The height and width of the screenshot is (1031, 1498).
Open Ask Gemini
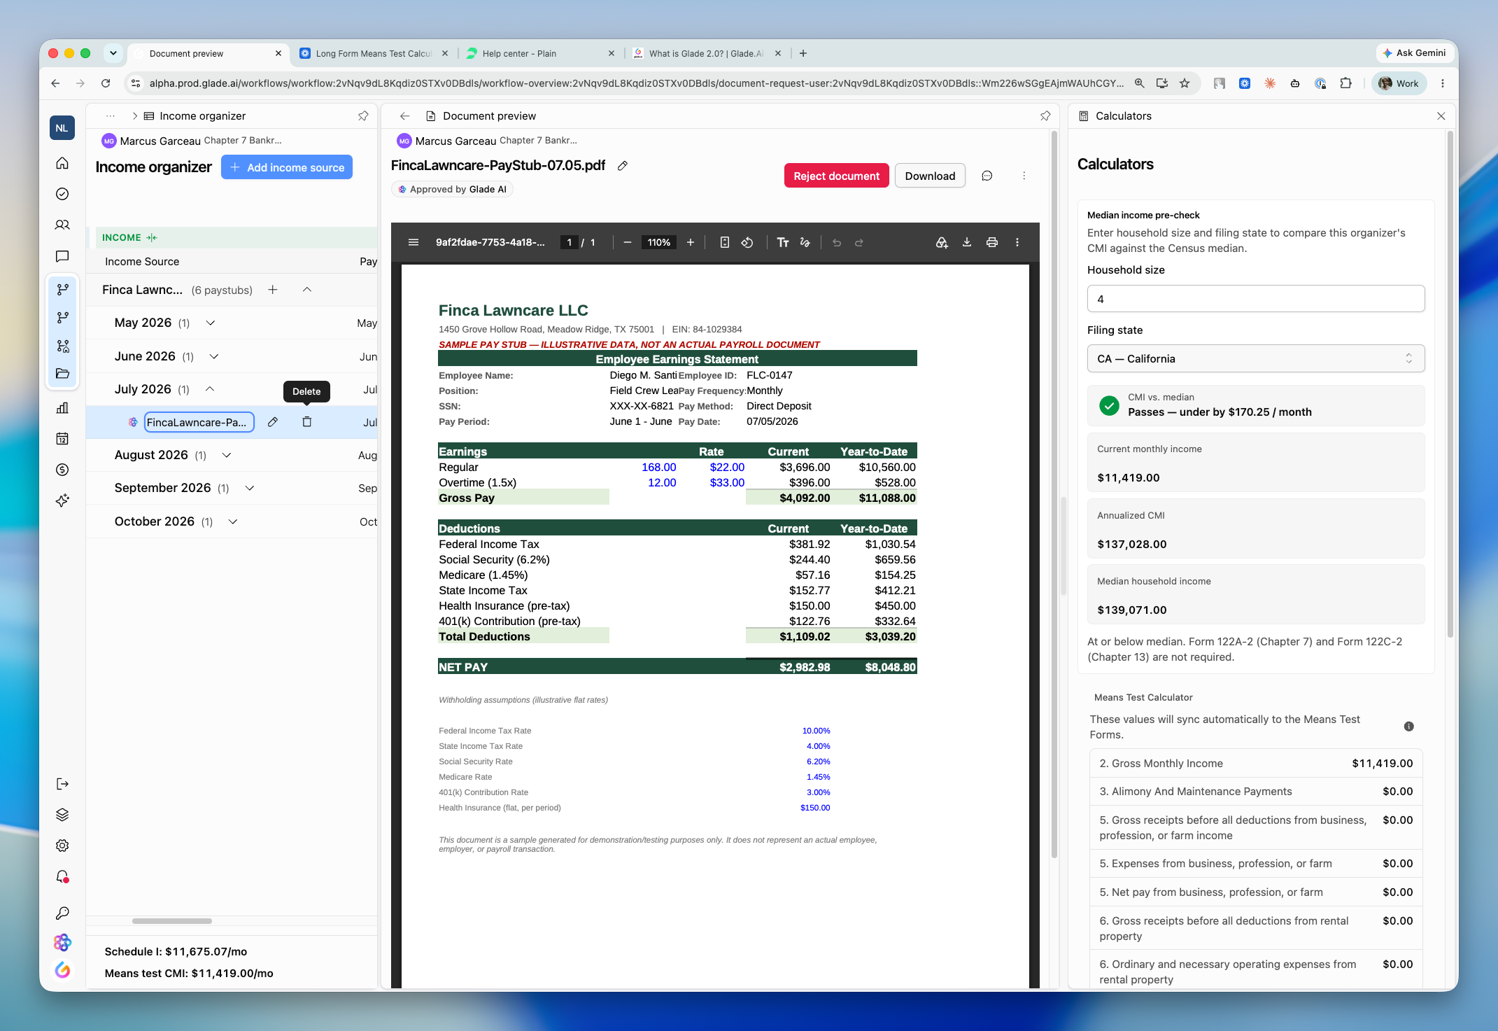(x=1414, y=52)
